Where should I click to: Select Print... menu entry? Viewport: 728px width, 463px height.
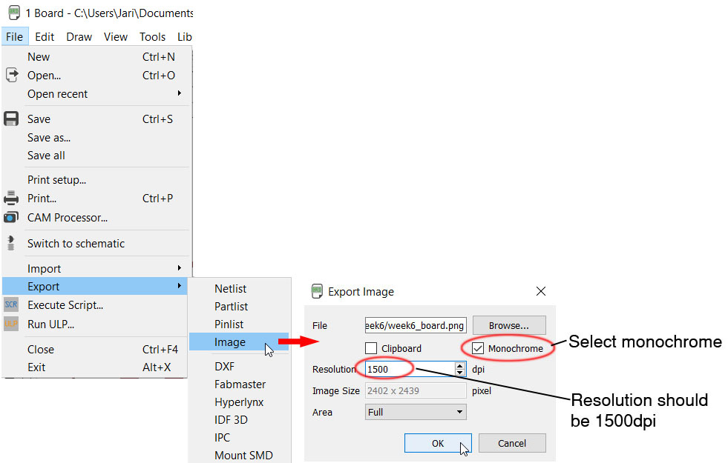(95, 199)
